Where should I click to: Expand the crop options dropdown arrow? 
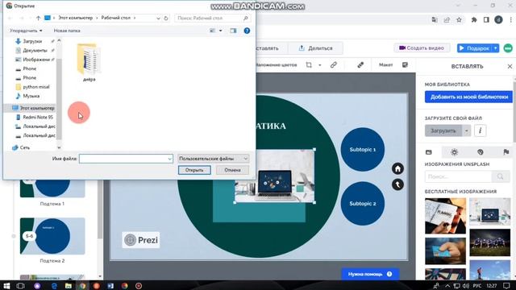click(x=319, y=65)
